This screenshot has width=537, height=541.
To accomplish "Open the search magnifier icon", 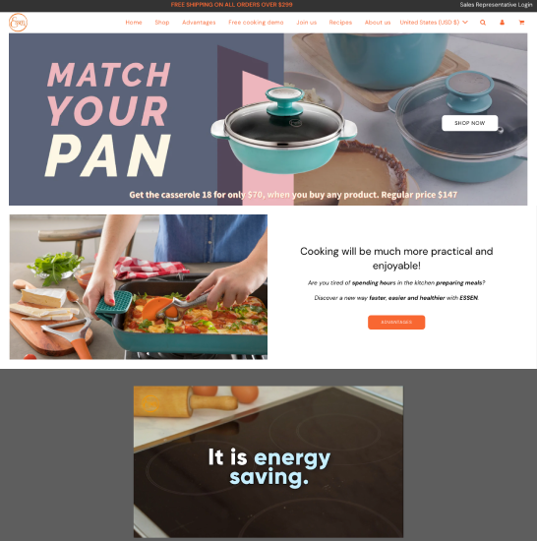I will click(483, 23).
